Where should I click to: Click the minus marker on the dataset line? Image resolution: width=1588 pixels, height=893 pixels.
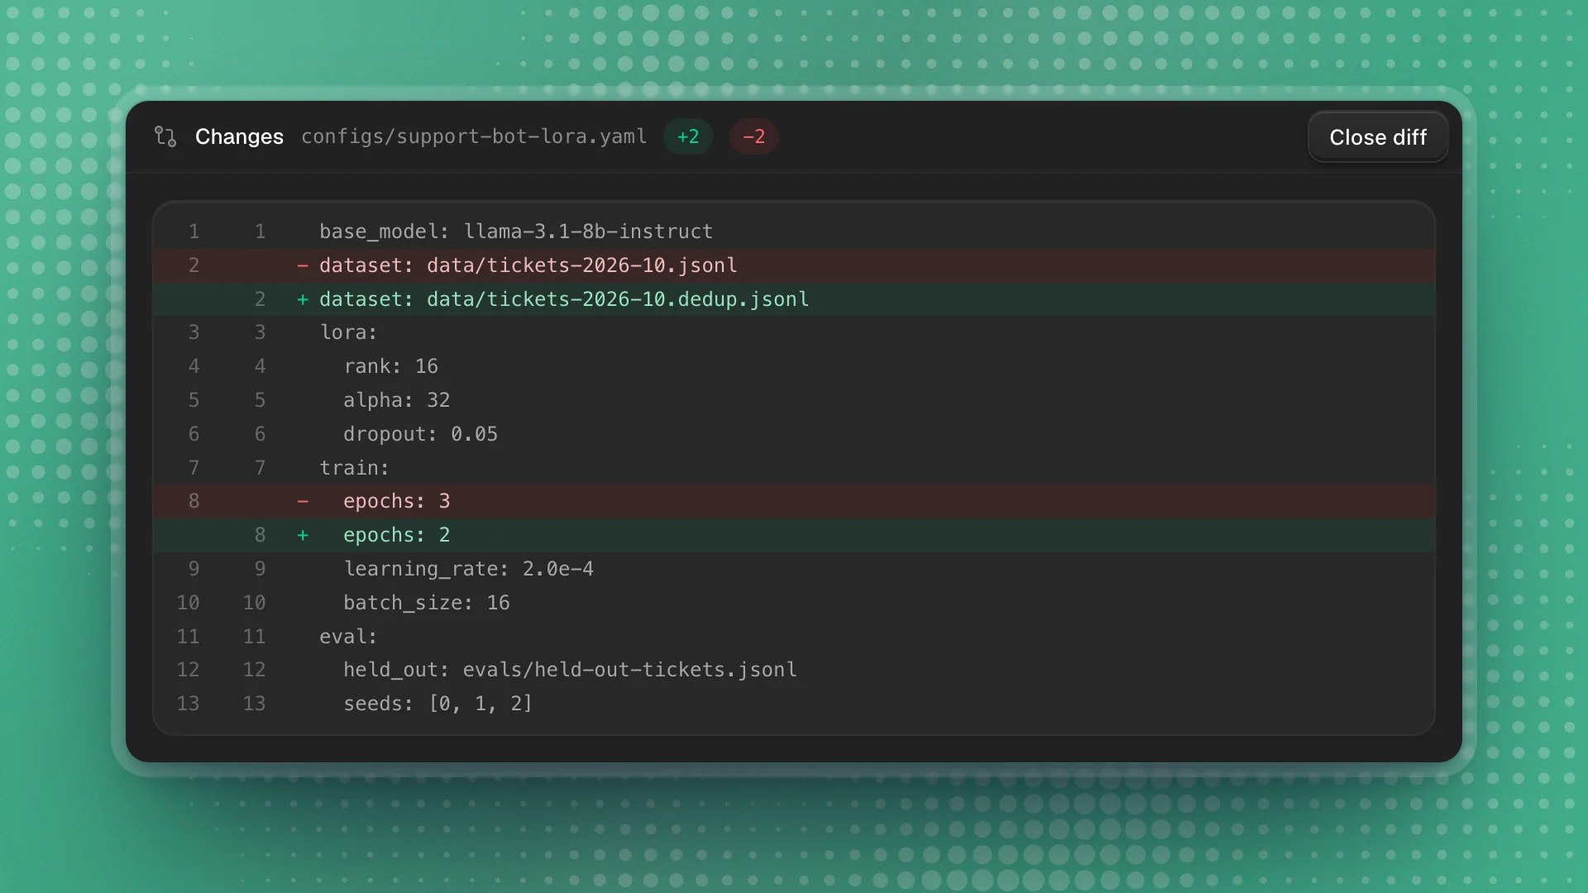coord(303,265)
